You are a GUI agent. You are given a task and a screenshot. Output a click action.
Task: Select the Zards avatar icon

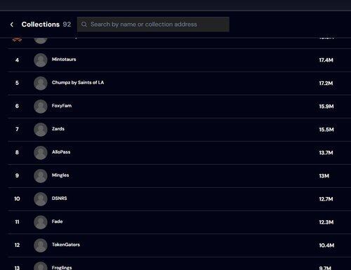pos(41,130)
